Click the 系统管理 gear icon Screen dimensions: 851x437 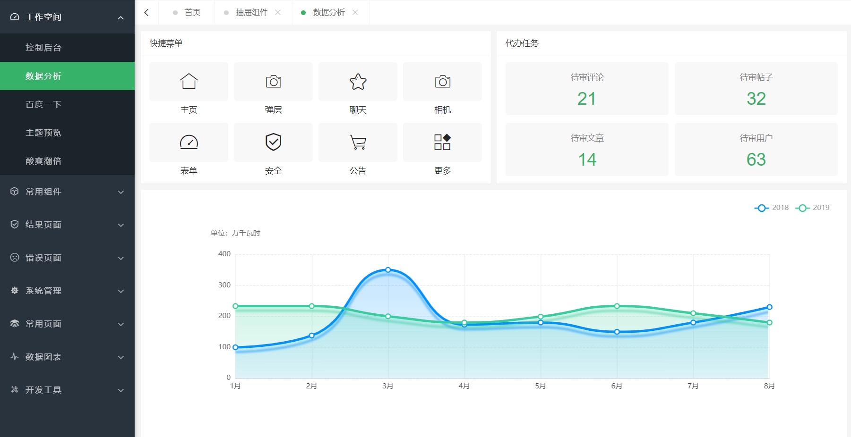15,291
